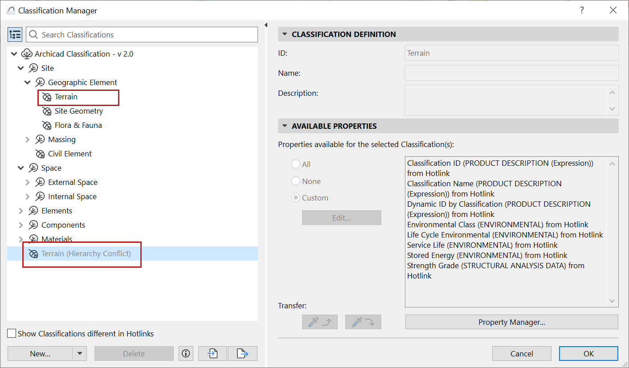
Task: Click the Elements branch icon
Action: point(33,211)
